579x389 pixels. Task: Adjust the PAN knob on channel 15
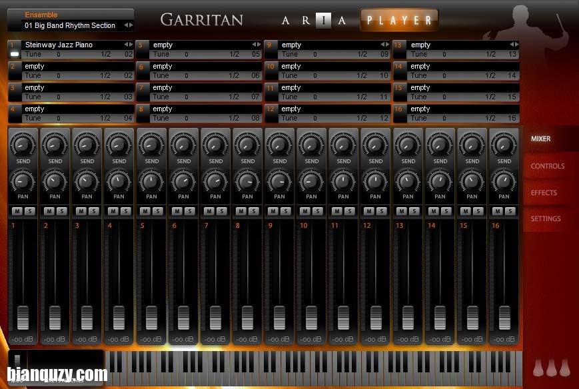pyautogui.click(x=472, y=181)
